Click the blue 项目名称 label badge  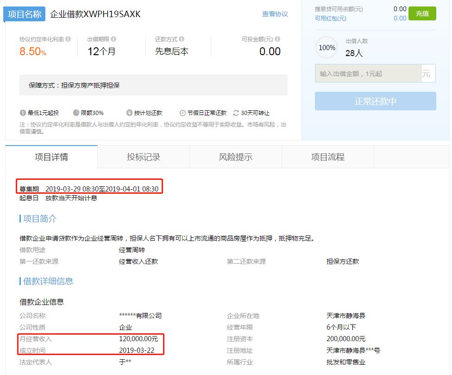click(x=25, y=14)
